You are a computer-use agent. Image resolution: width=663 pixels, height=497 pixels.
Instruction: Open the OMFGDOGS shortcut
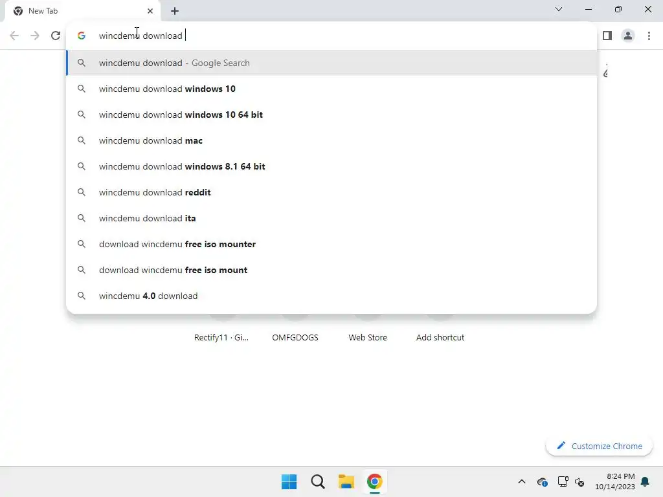coord(295,337)
